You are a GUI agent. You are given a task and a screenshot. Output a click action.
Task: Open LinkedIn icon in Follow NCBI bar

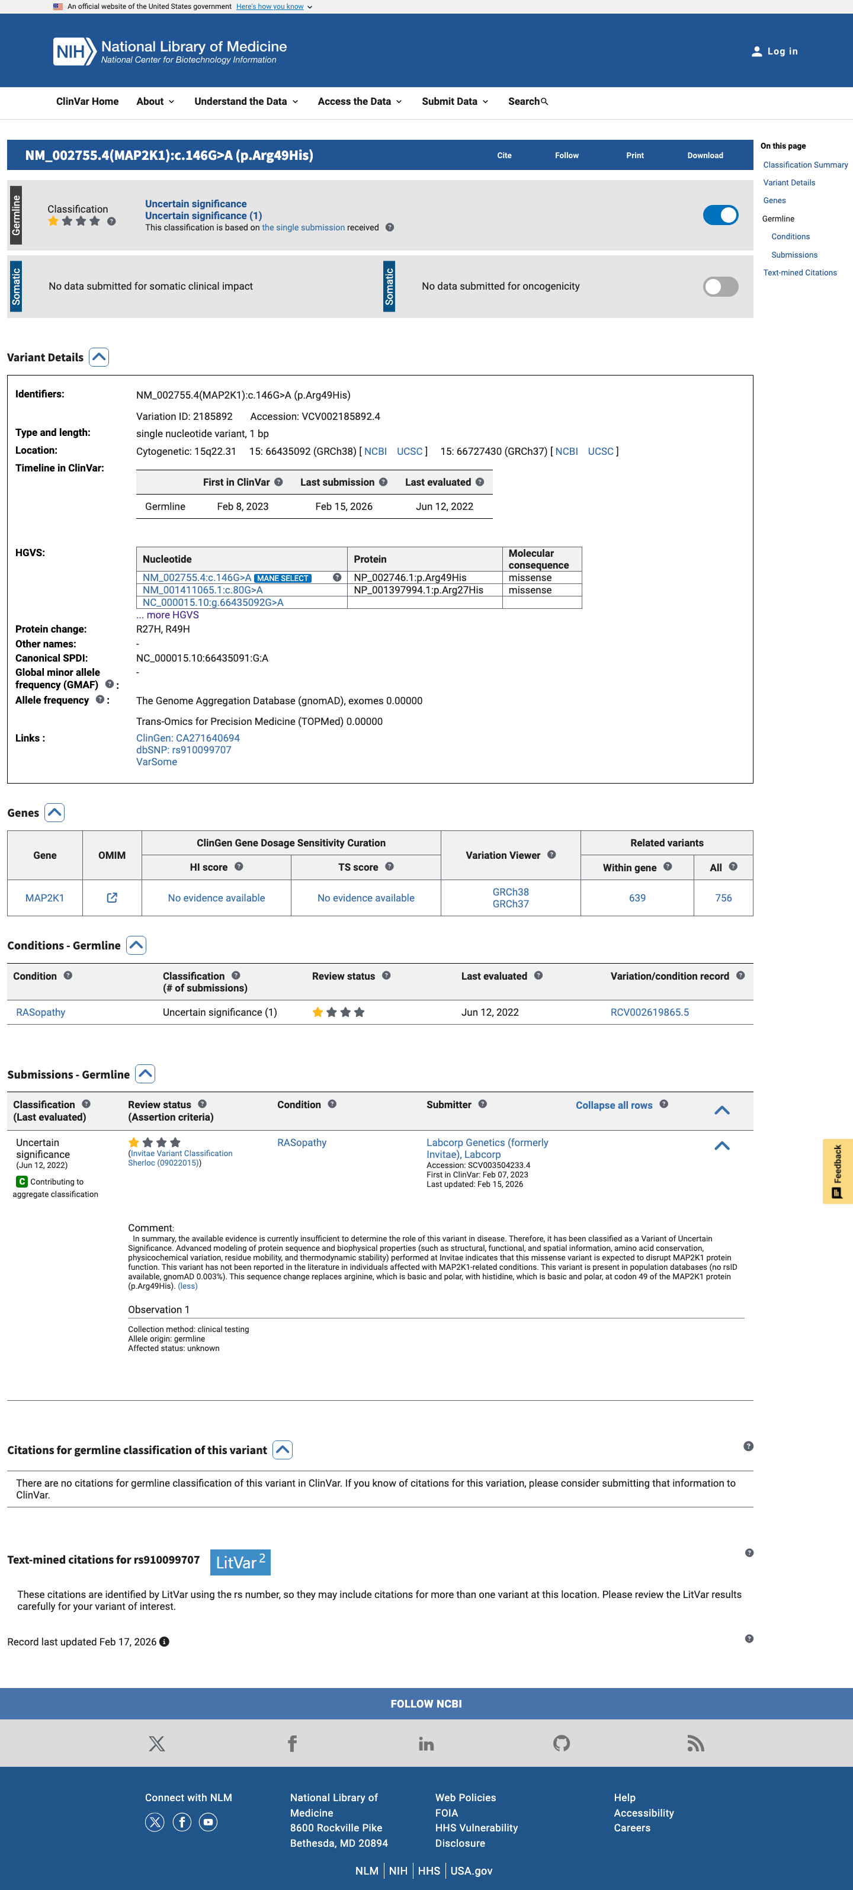click(x=426, y=1743)
